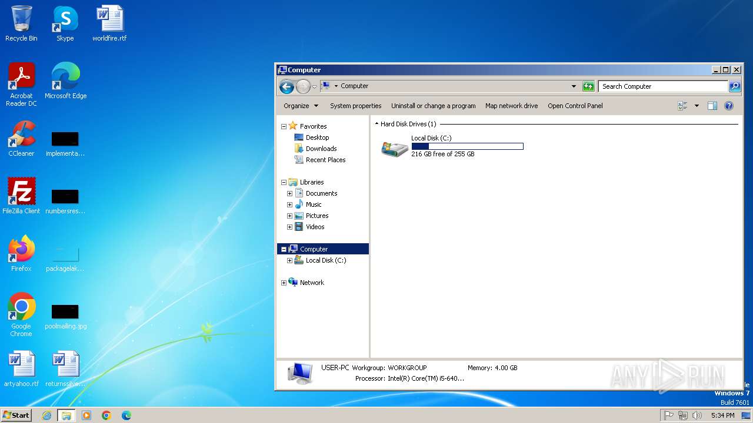Open the Organize menu
753x423 pixels.
[x=301, y=106]
